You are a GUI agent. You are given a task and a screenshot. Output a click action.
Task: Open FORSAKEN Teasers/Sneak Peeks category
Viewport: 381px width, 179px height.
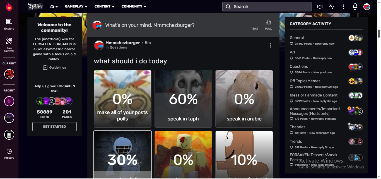[x=314, y=157]
